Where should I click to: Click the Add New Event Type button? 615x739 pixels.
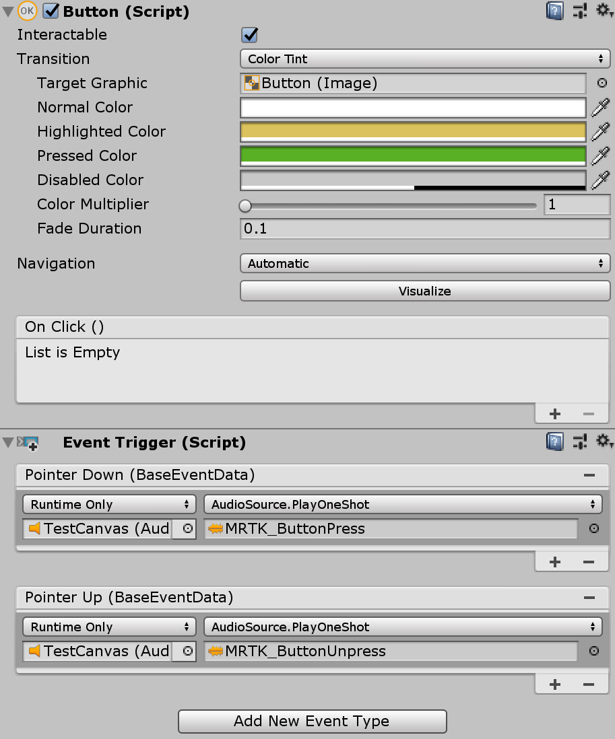(312, 721)
